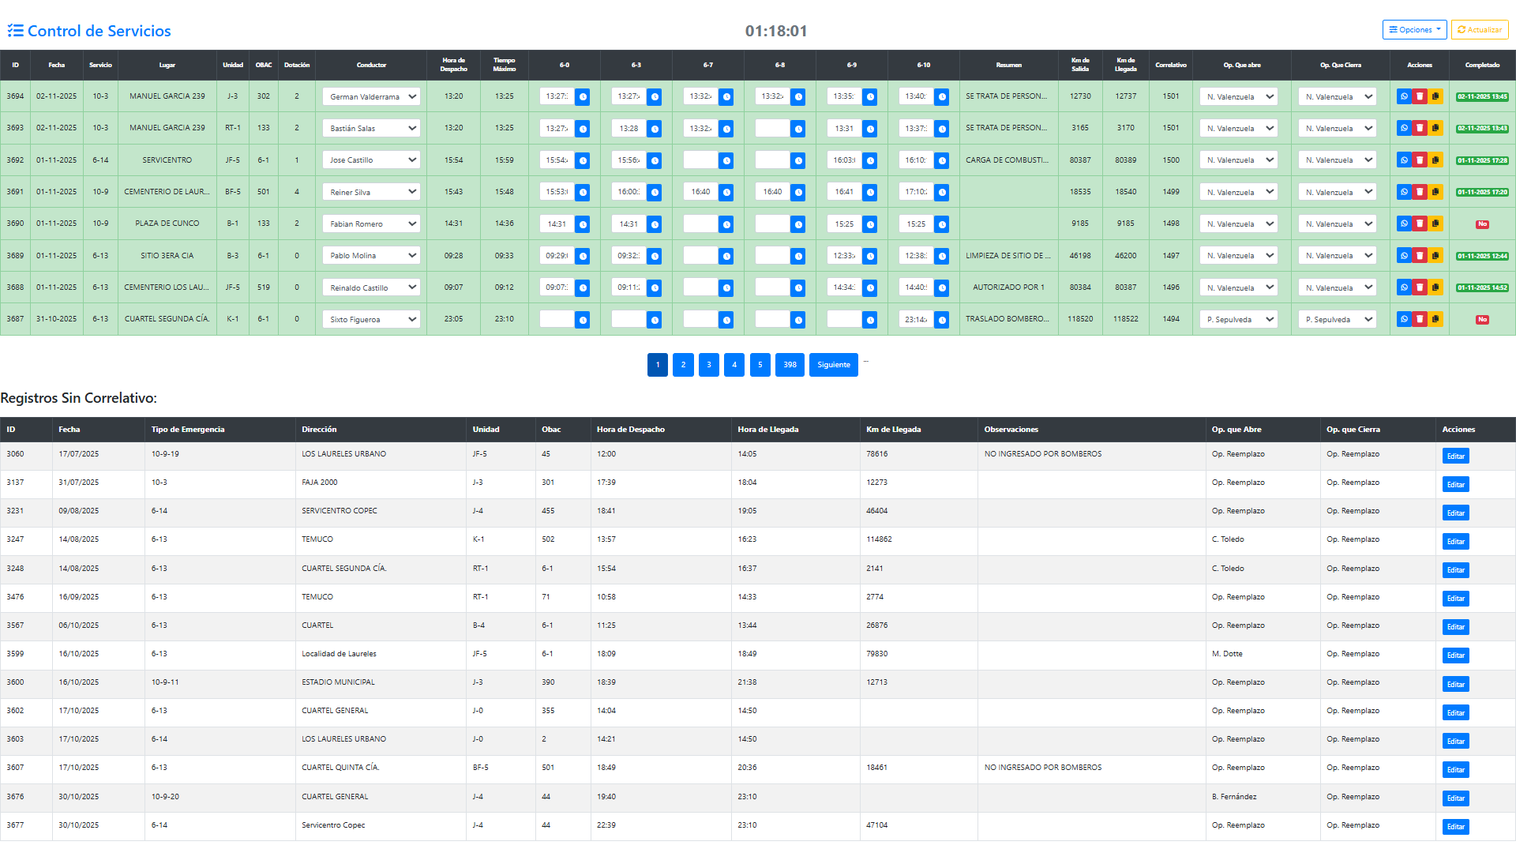This screenshot has height=849, width=1516.
Task: Stamp 6-8 clock for service 3690
Action: (x=798, y=224)
